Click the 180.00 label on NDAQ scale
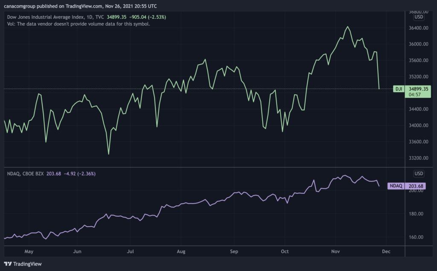Image resolution: width=437 pixels, height=271 pixels. pyautogui.click(x=416, y=214)
